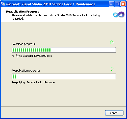Click the Reapplication Progress heading
Screen dimensions: 127x119
point(22,12)
